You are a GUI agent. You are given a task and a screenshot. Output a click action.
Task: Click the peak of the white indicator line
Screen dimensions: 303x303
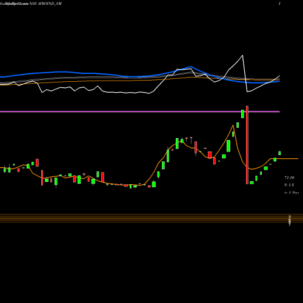pos(242,55)
